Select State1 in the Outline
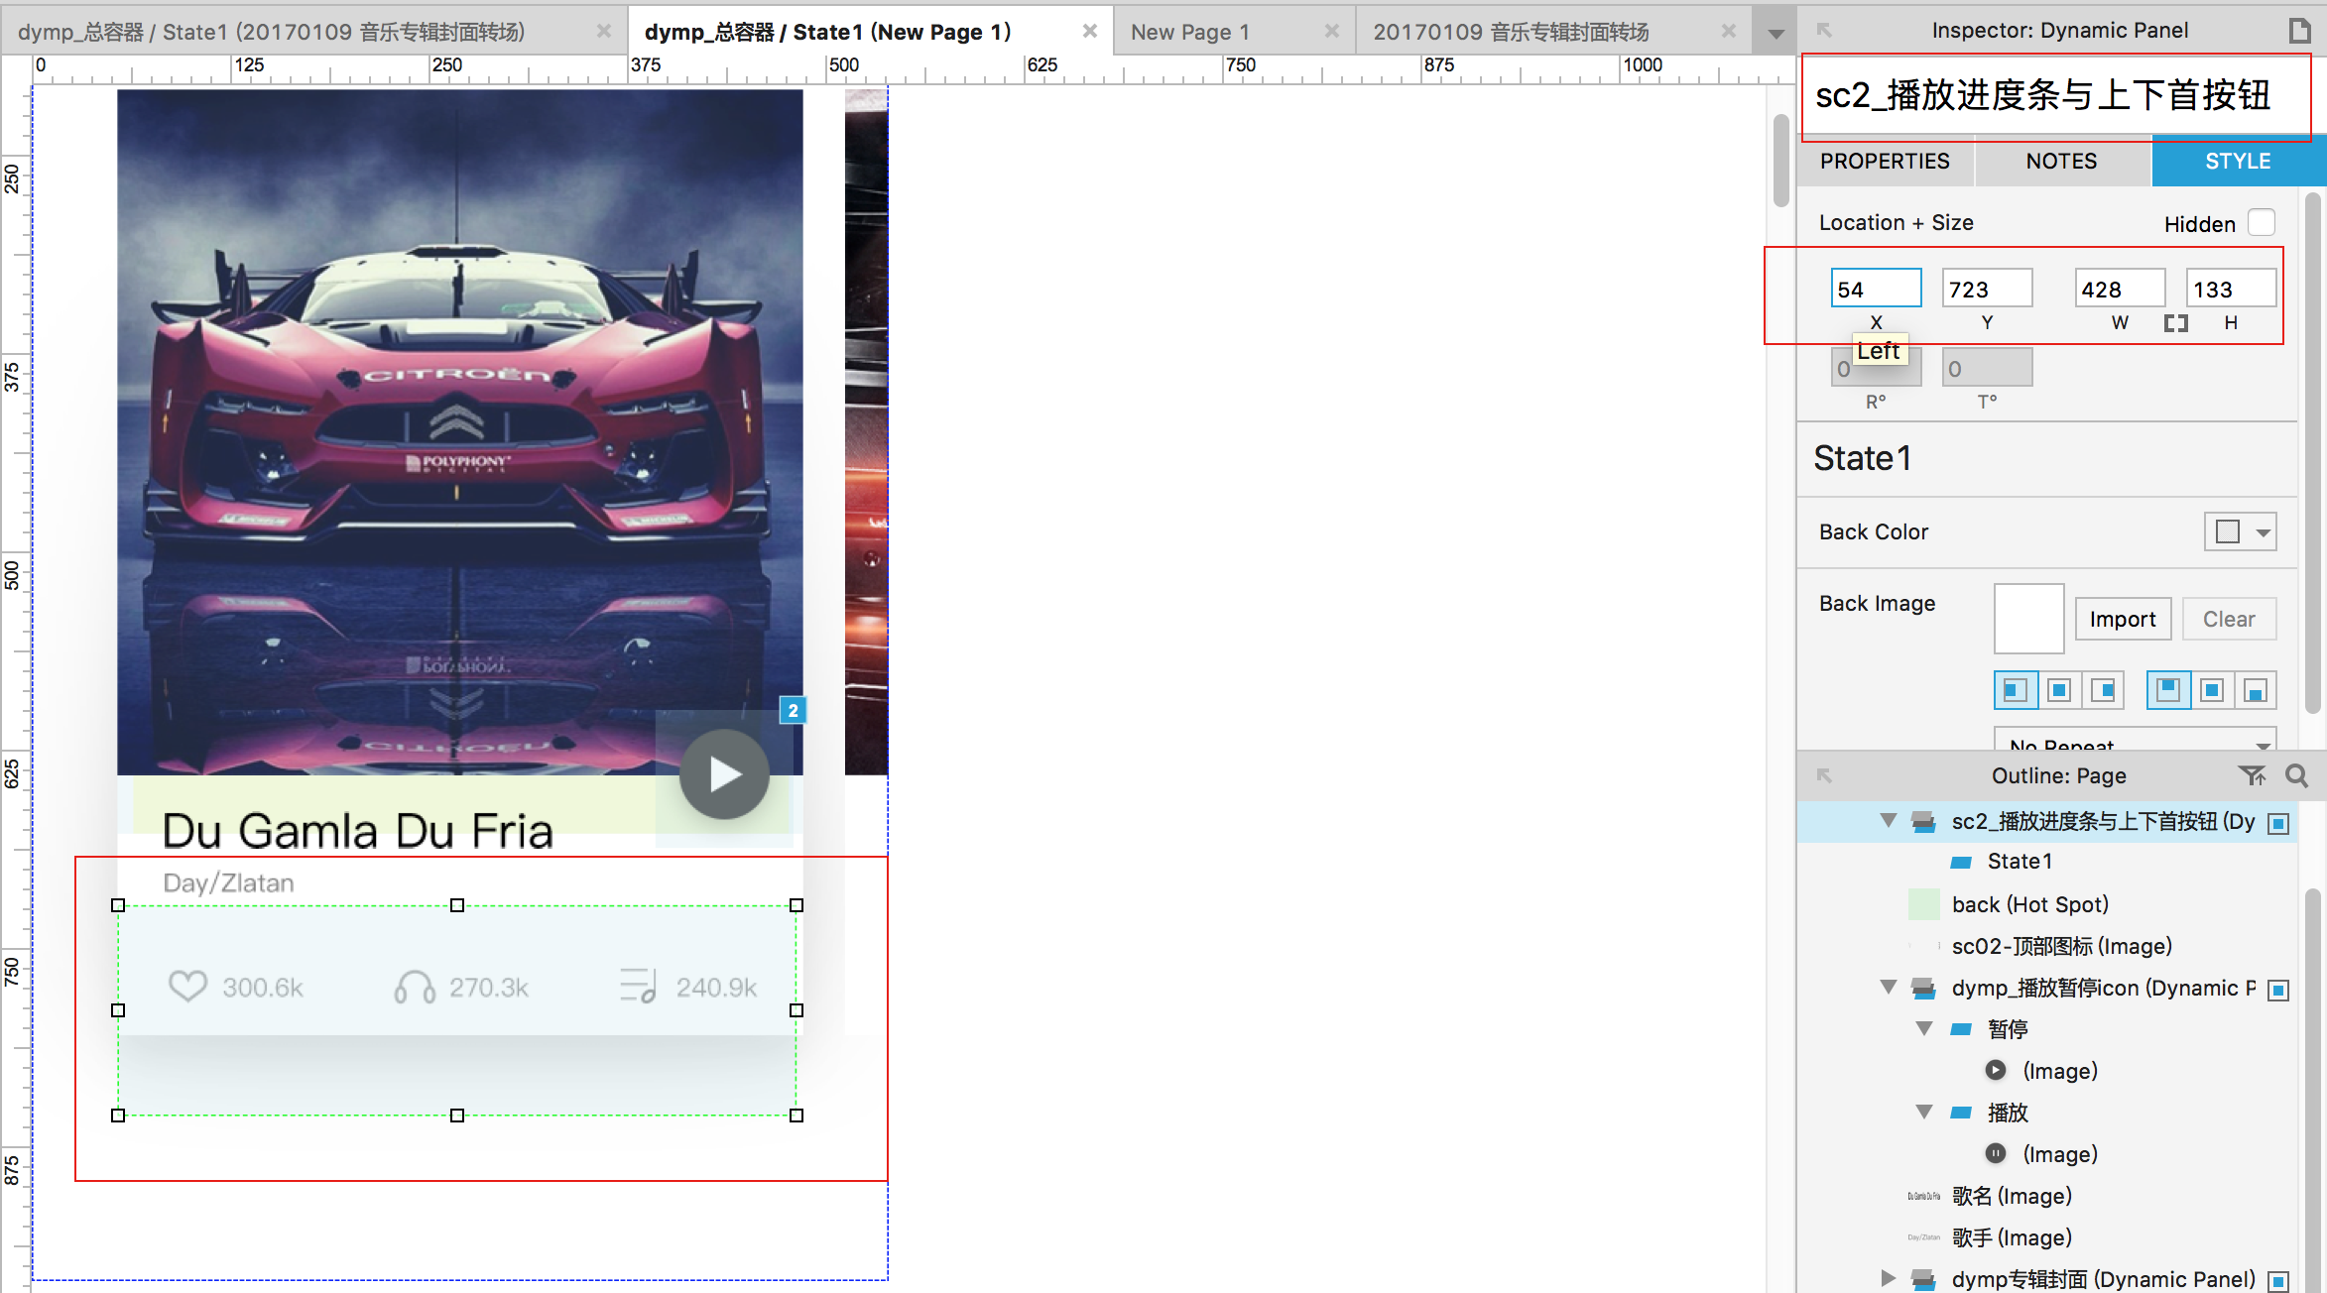 tap(2019, 862)
